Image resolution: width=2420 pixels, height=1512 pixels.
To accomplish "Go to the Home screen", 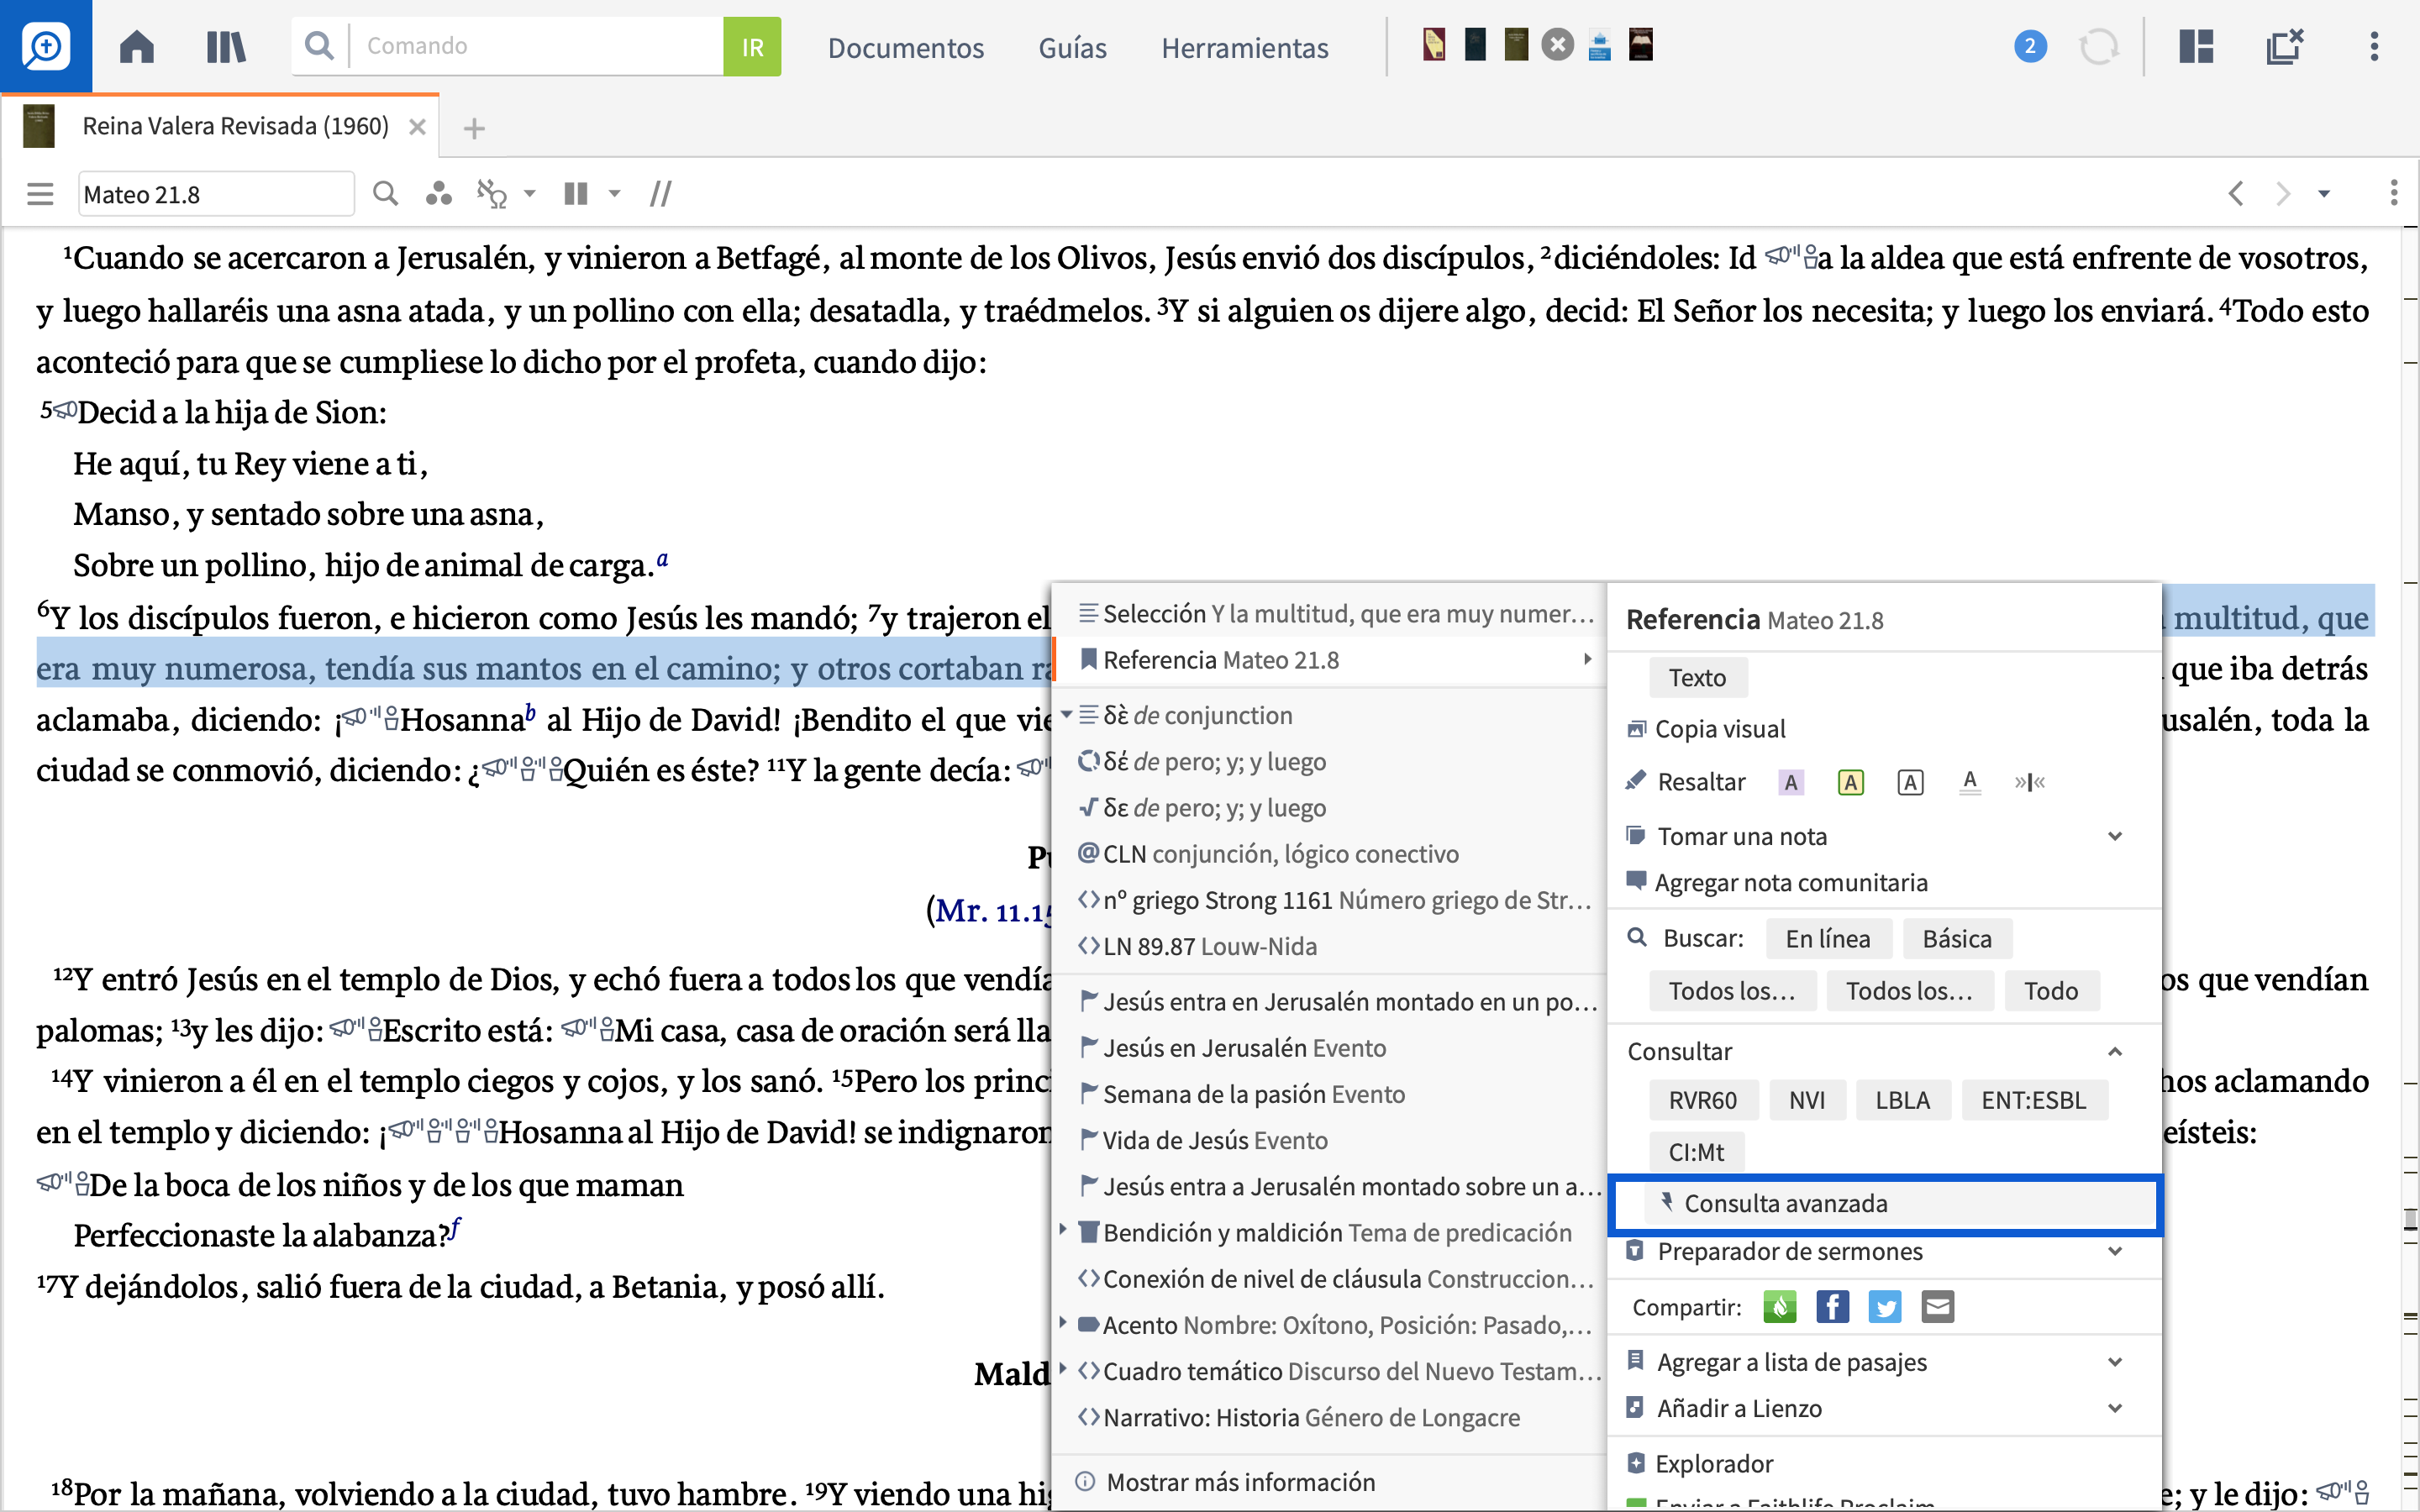I will tap(137, 47).
